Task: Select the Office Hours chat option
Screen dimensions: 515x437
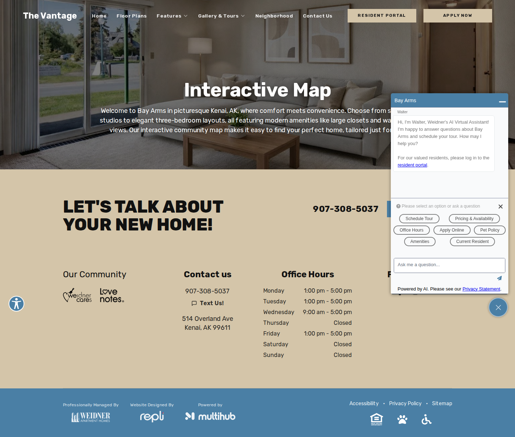Action: (412, 230)
